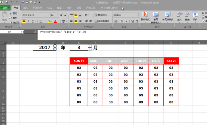Select the Format Painter brush
Viewport: 207px width, 125px height.
click(11, 22)
